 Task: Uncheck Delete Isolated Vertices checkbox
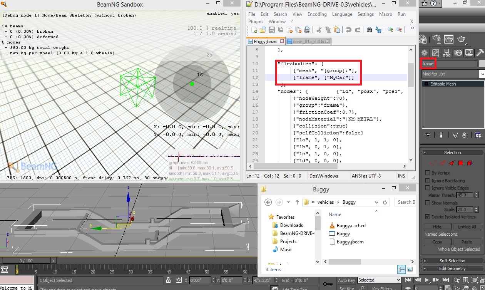[x=427, y=216]
